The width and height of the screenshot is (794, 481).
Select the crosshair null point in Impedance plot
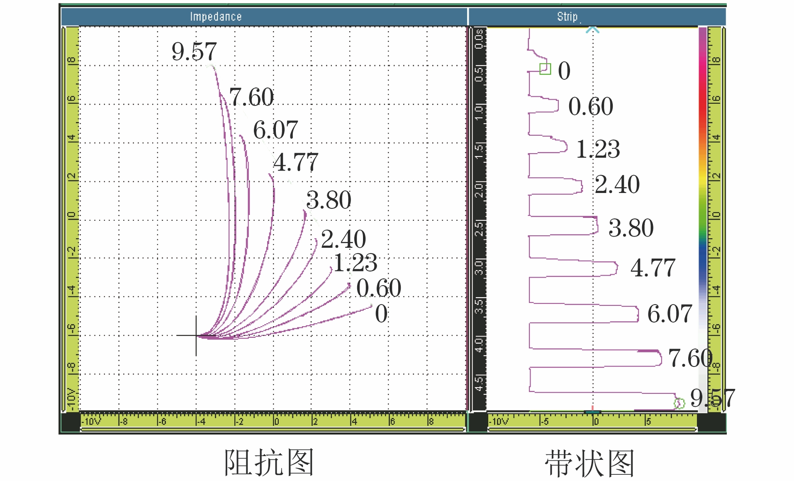pos(196,335)
